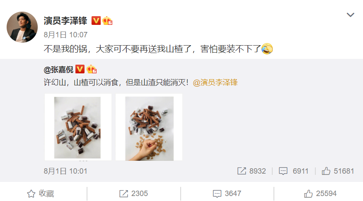
Task: View first hawthorn snack photo thumbnail
Action: click(78, 127)
